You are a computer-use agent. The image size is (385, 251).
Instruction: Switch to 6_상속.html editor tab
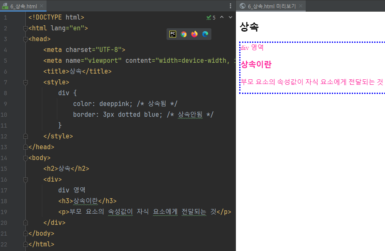(23, 6)
